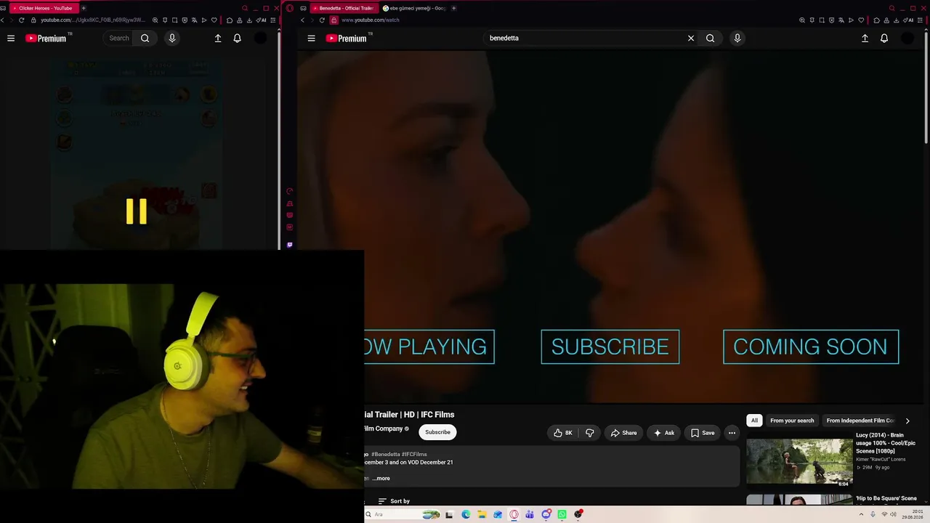Like the Benedetta trailer video
The width and height of the screenshot is (930, 523).
point(563,433)
